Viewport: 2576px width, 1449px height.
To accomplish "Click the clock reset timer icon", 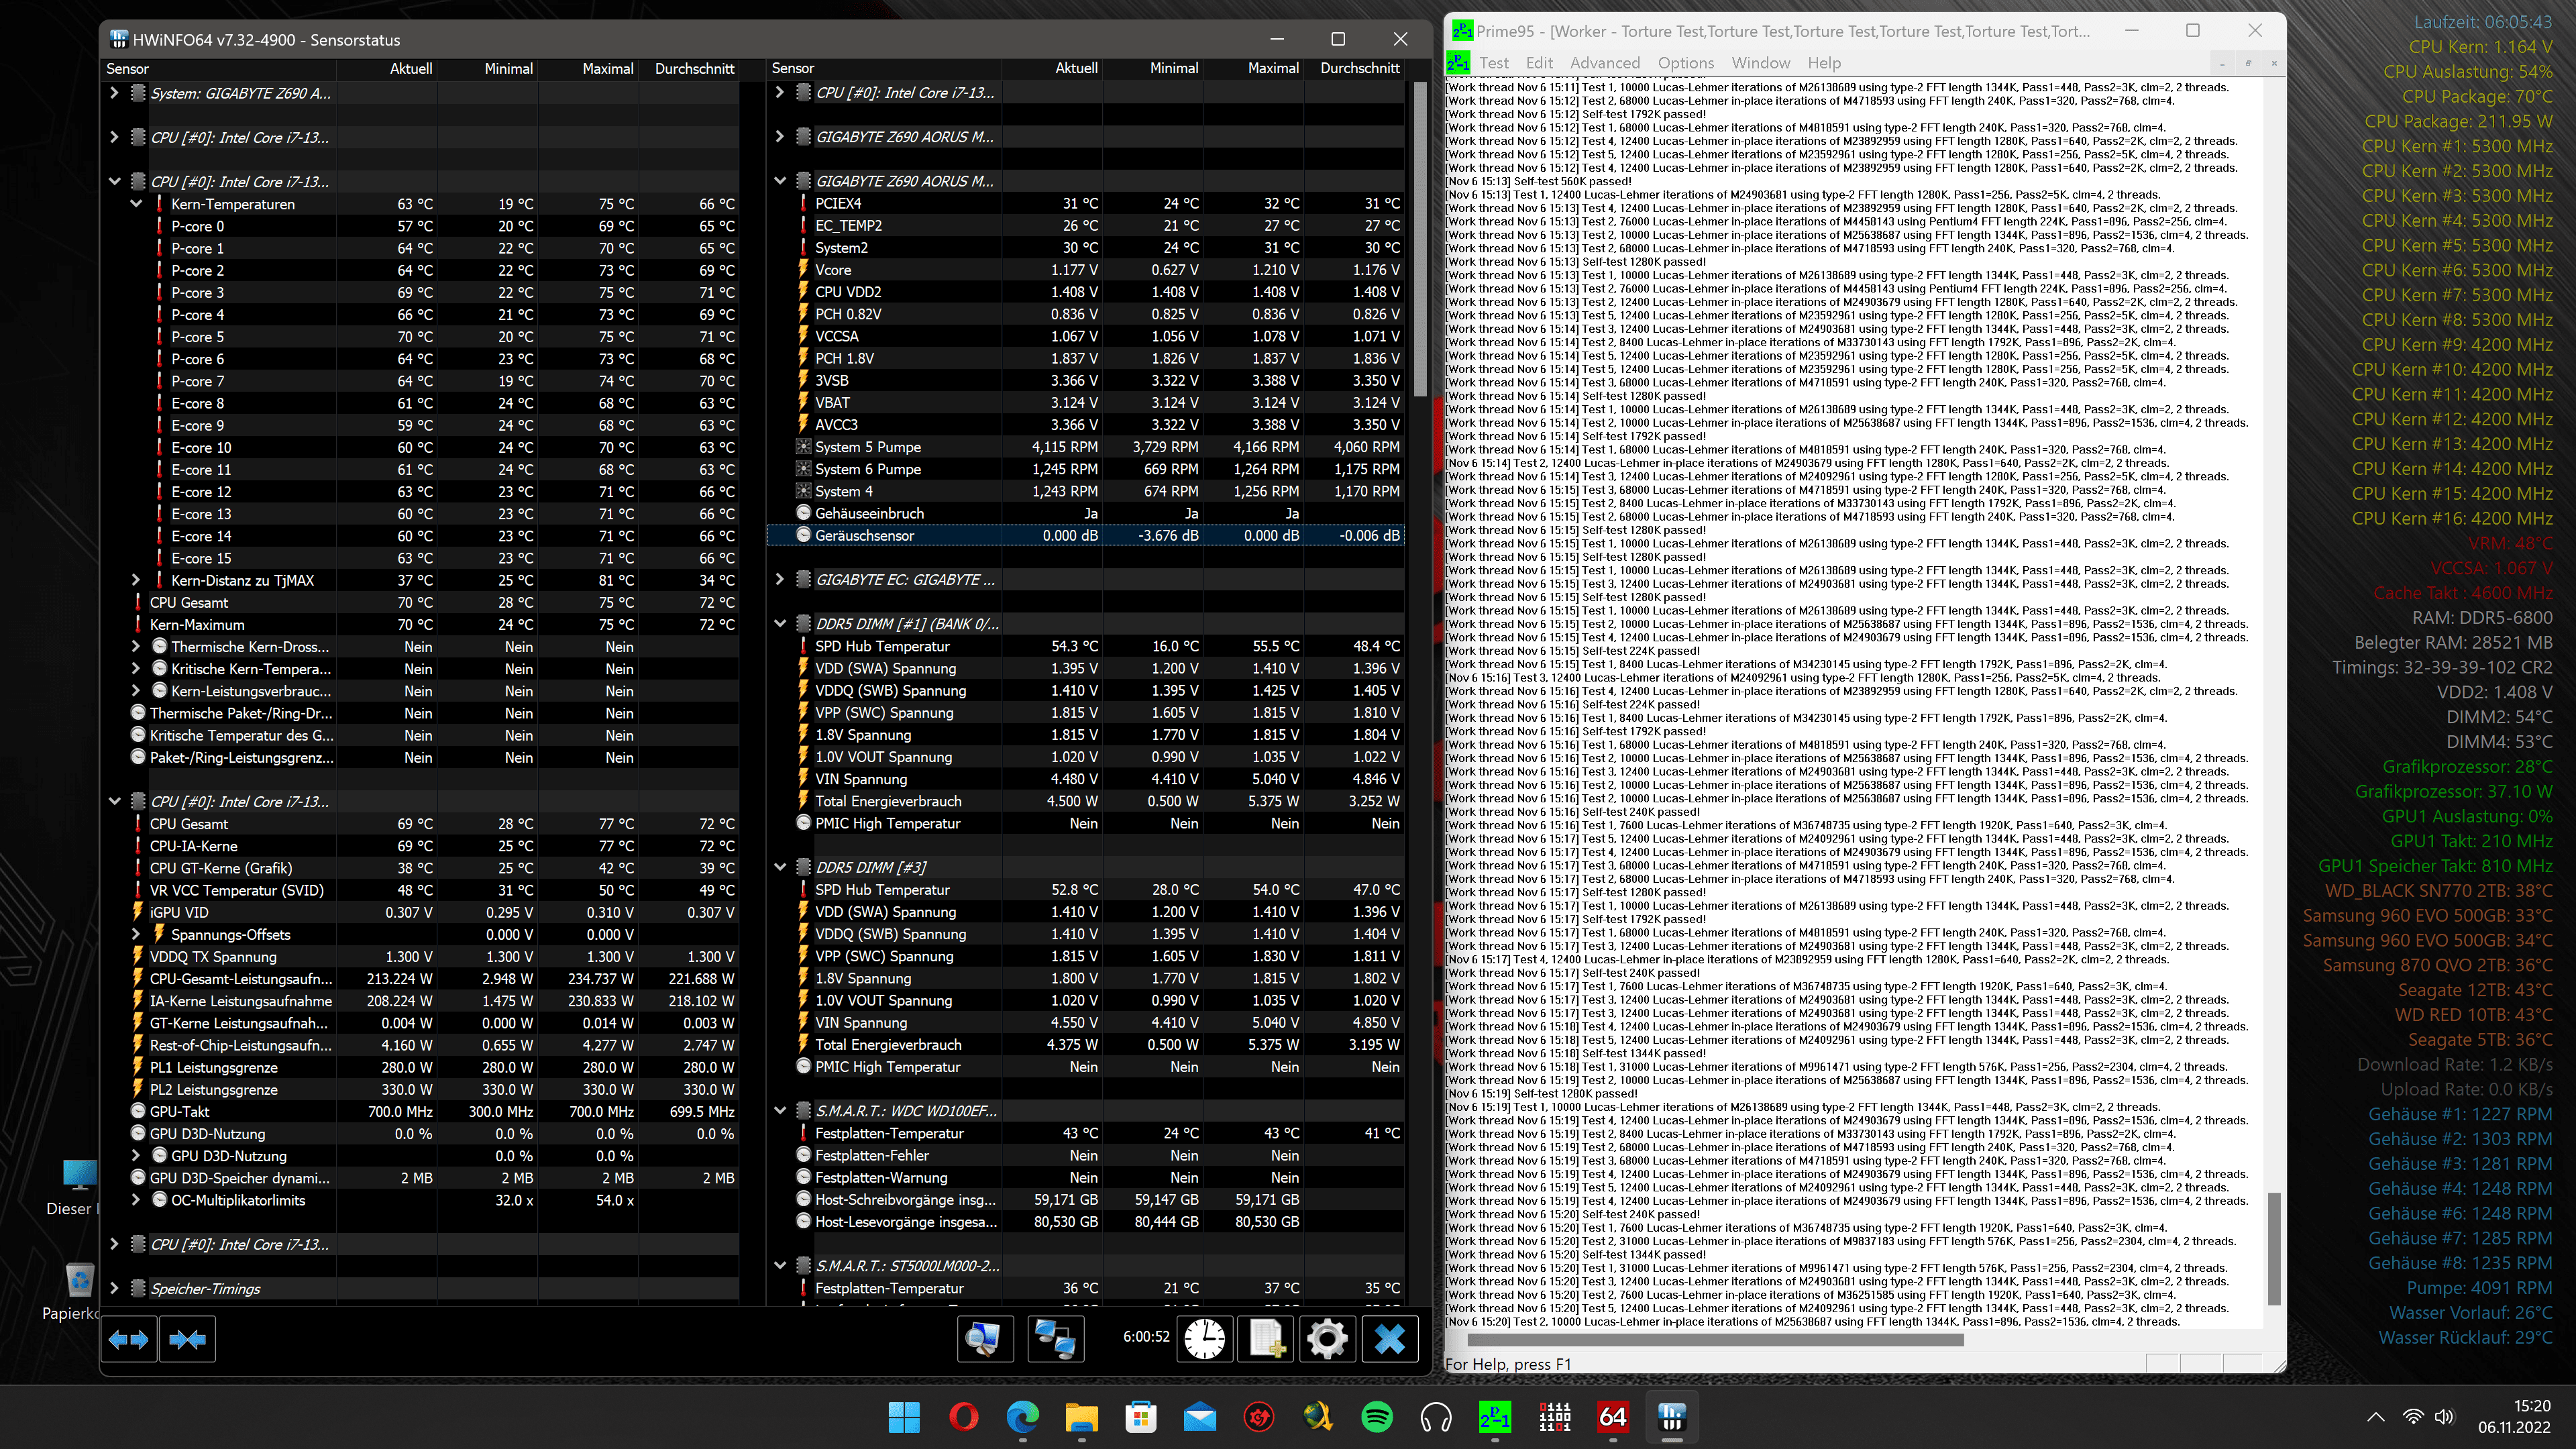I will pyautogui.click(x=1205, y=1338).
